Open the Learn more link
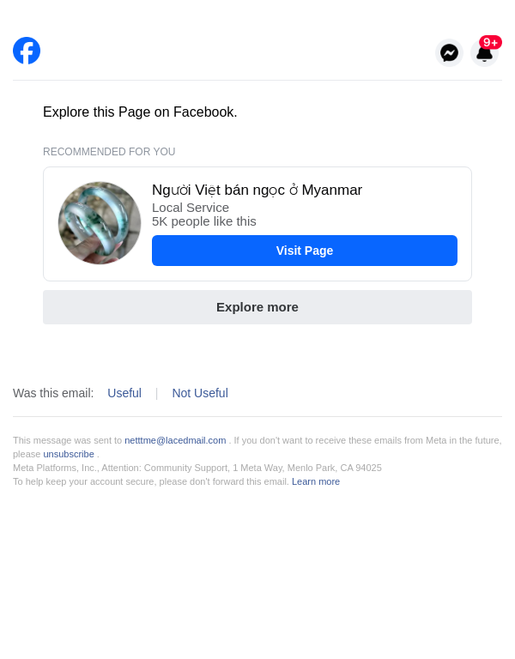Screen dimensions: 515x659 coord(316,481)
